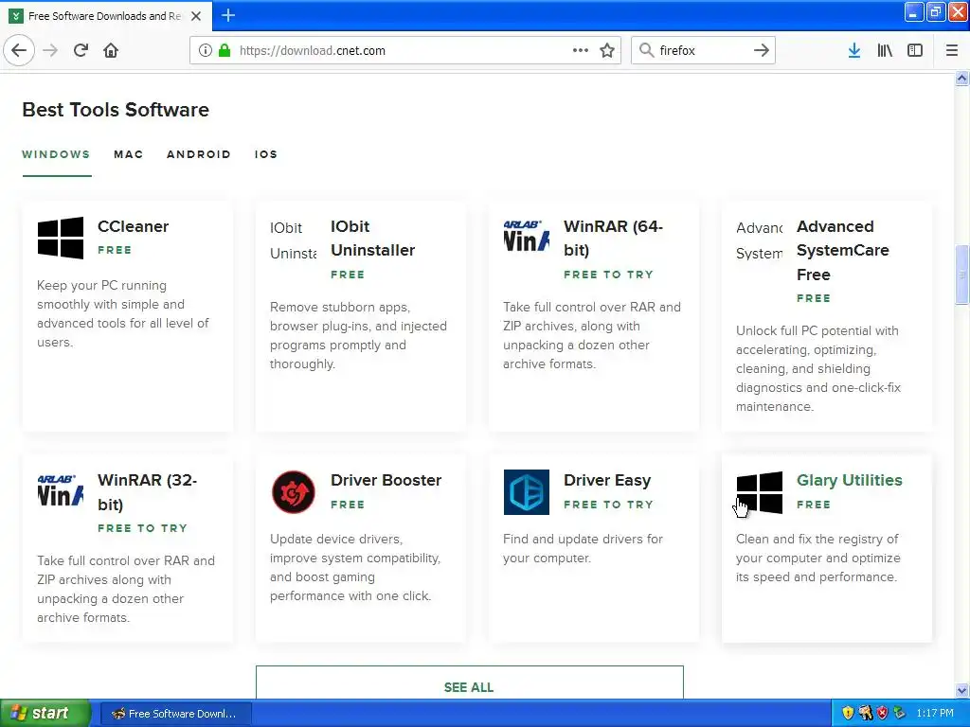The width and height of the screenshot is (970, 727).
Task: Open the Glary Utilities title link
Action: tap(850, 480)
